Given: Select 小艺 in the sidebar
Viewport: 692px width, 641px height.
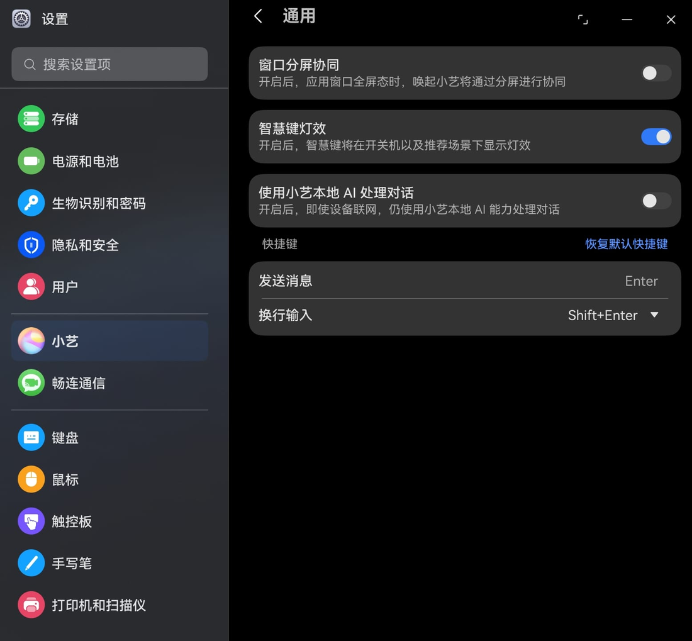Looking at the screenshot, I should 109,341.
